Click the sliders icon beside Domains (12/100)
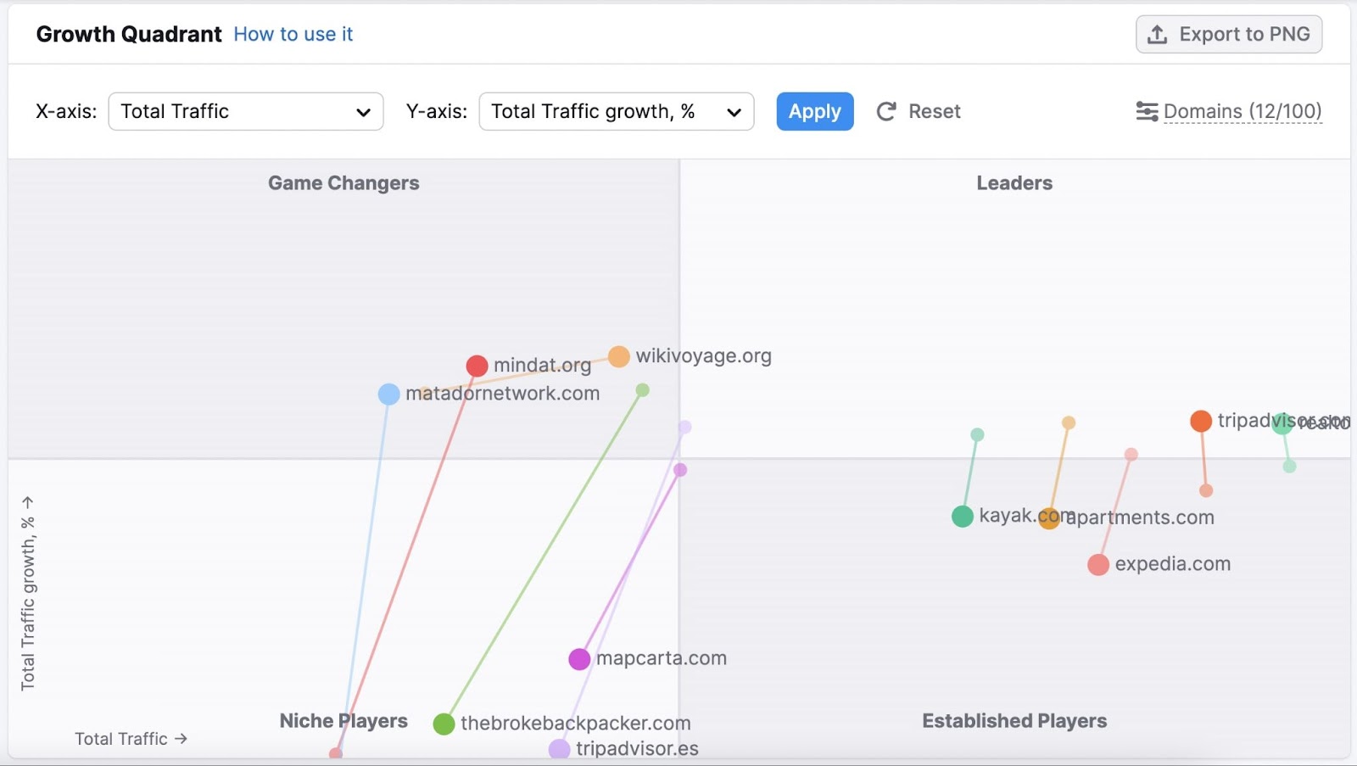1357x766 pixels. [1147, 111]
